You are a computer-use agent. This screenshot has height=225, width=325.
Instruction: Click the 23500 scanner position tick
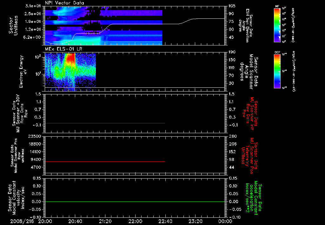35,136
